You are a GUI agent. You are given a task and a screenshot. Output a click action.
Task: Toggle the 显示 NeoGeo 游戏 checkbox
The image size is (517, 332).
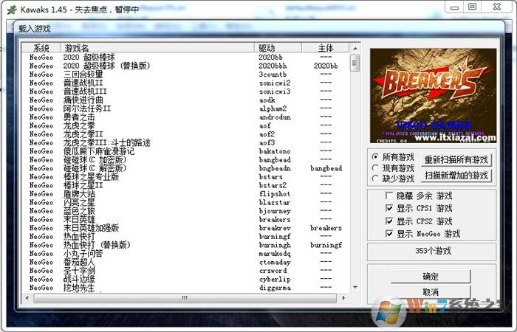tap(389, 234)
